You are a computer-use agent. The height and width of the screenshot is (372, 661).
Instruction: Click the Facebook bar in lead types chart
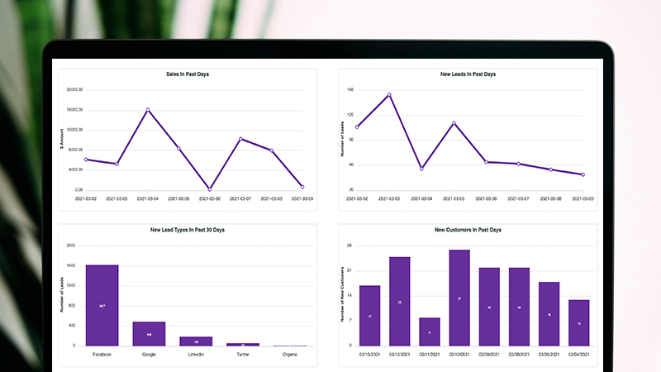[x=102, y=305]
